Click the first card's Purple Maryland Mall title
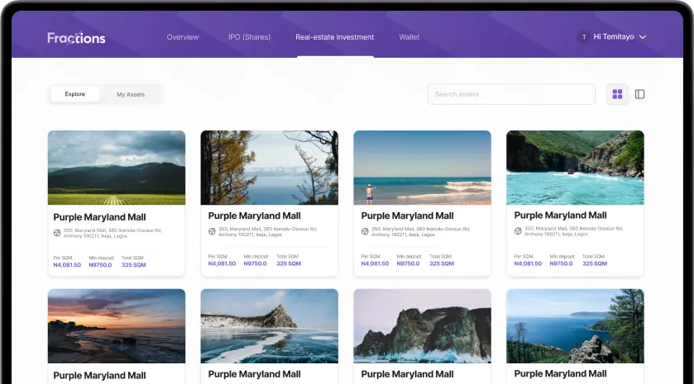Screen dimensions: 694x384 (99, 217)
